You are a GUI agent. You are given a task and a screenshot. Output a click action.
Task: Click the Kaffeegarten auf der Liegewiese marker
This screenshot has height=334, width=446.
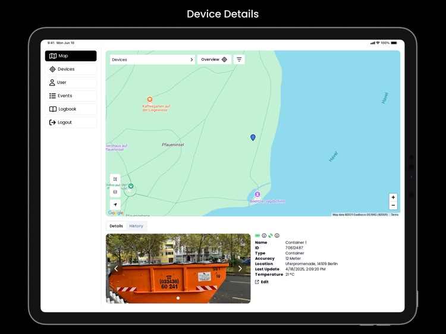pos(150,99)
